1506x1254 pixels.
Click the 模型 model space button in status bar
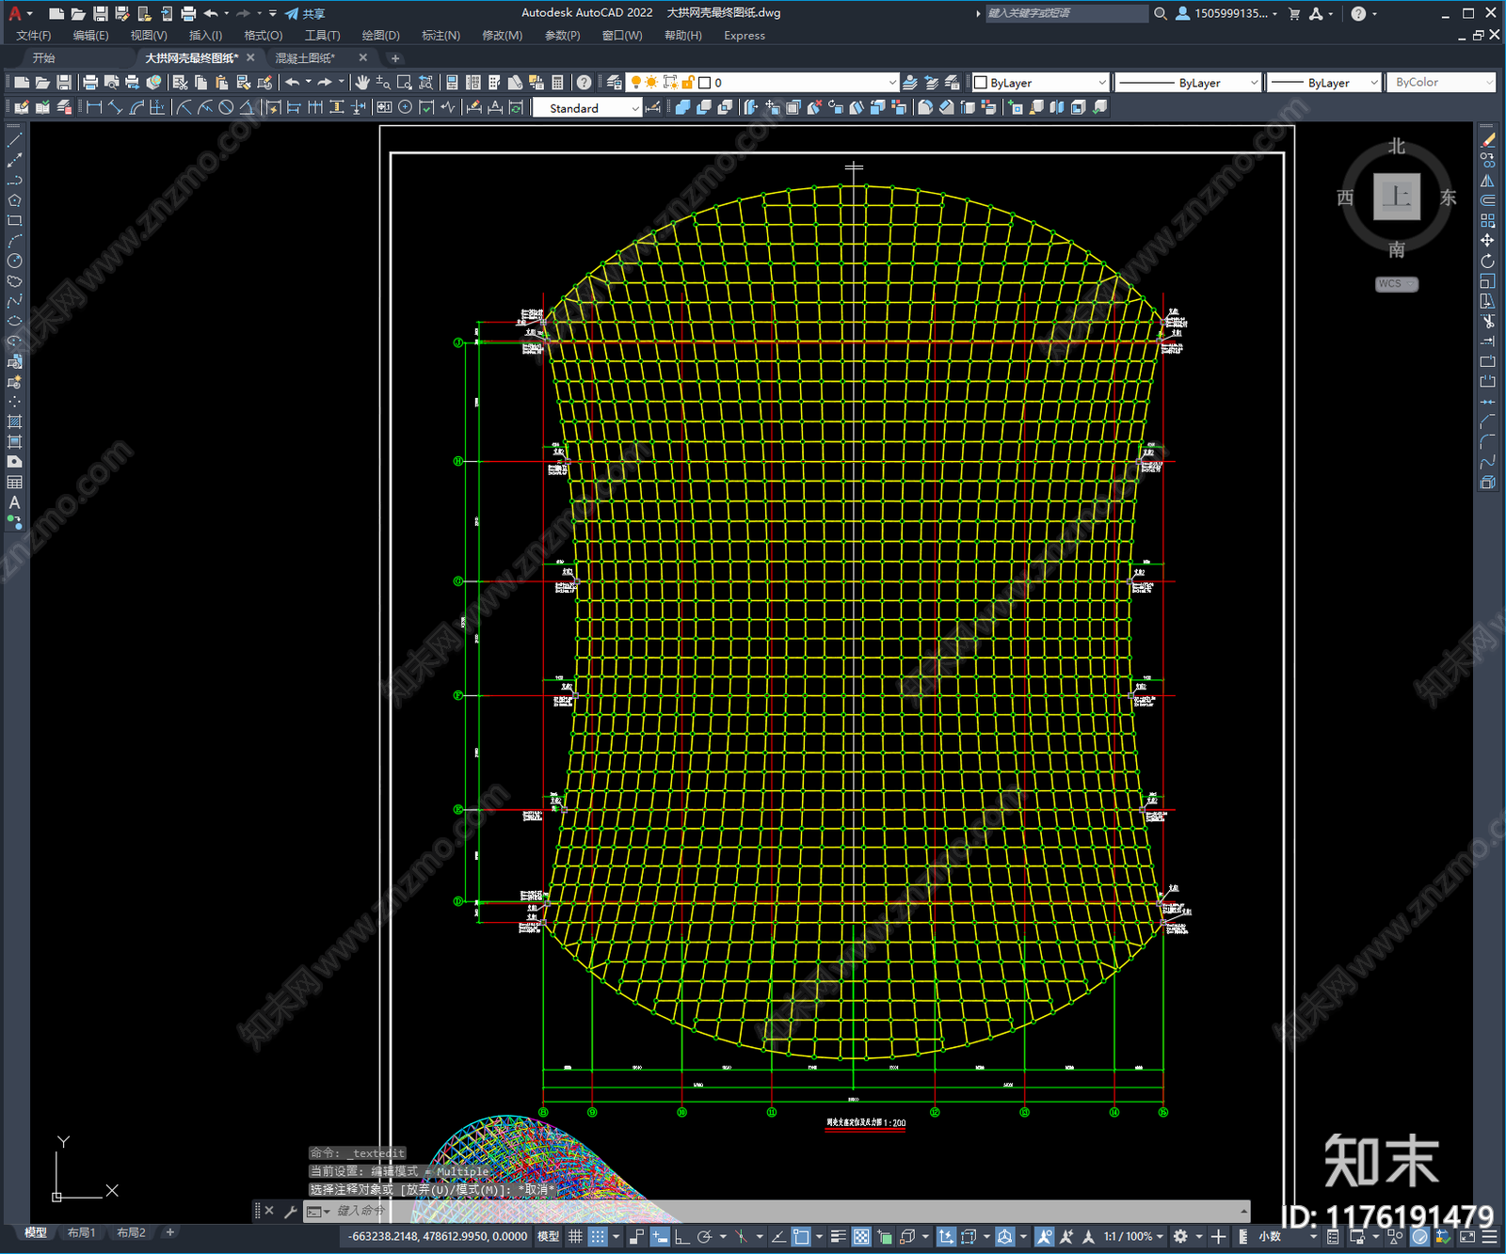[548, 1236]
